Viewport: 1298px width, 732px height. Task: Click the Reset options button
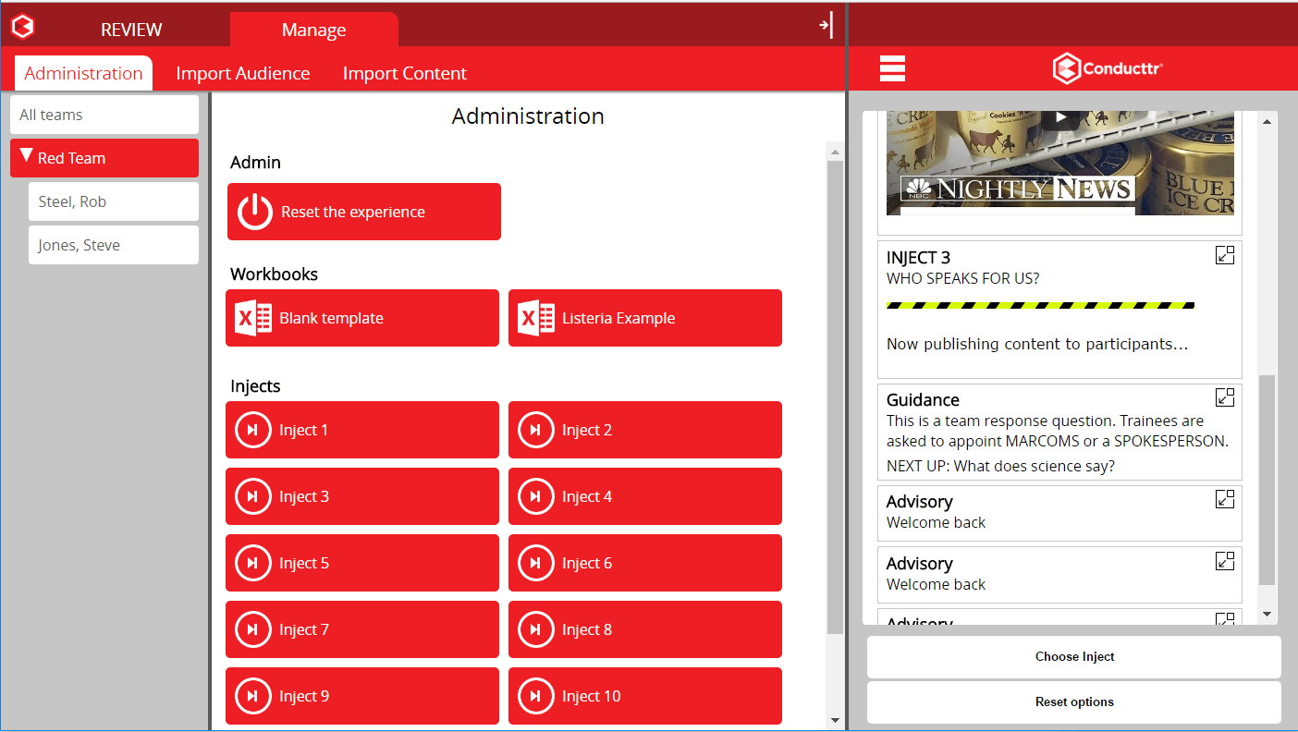tap(1074, 702)
